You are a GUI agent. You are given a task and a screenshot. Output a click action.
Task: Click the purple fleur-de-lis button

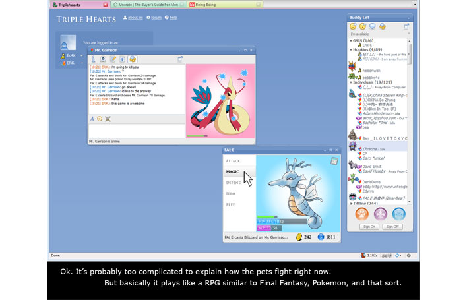(380, 214)
